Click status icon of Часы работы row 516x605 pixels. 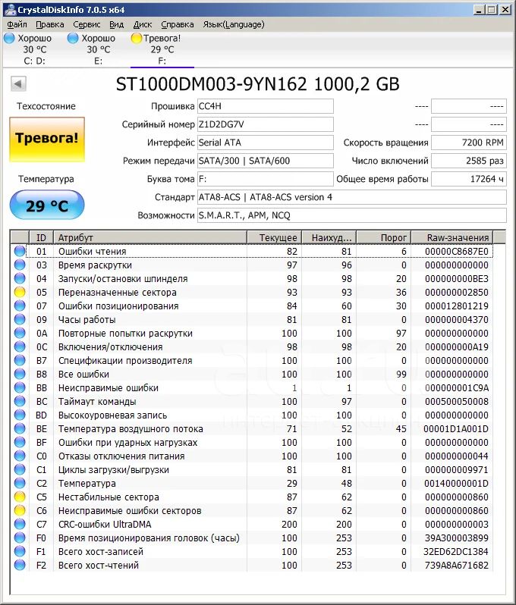pyautogui.click(x=20, y=319)
